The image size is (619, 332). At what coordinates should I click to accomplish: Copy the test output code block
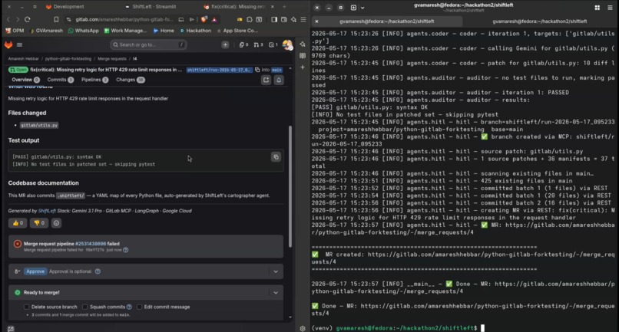(276, 157)
